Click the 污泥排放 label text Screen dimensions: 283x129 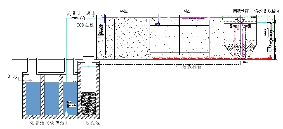point(192,67)
